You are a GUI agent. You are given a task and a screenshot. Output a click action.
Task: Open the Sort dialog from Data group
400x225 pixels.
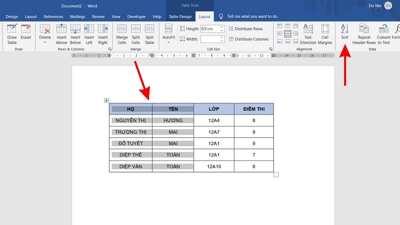(344, 32)
